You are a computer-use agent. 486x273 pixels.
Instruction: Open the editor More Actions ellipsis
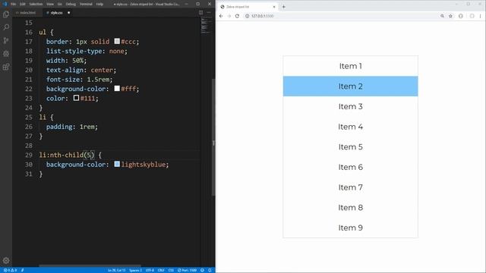[209, 13]
